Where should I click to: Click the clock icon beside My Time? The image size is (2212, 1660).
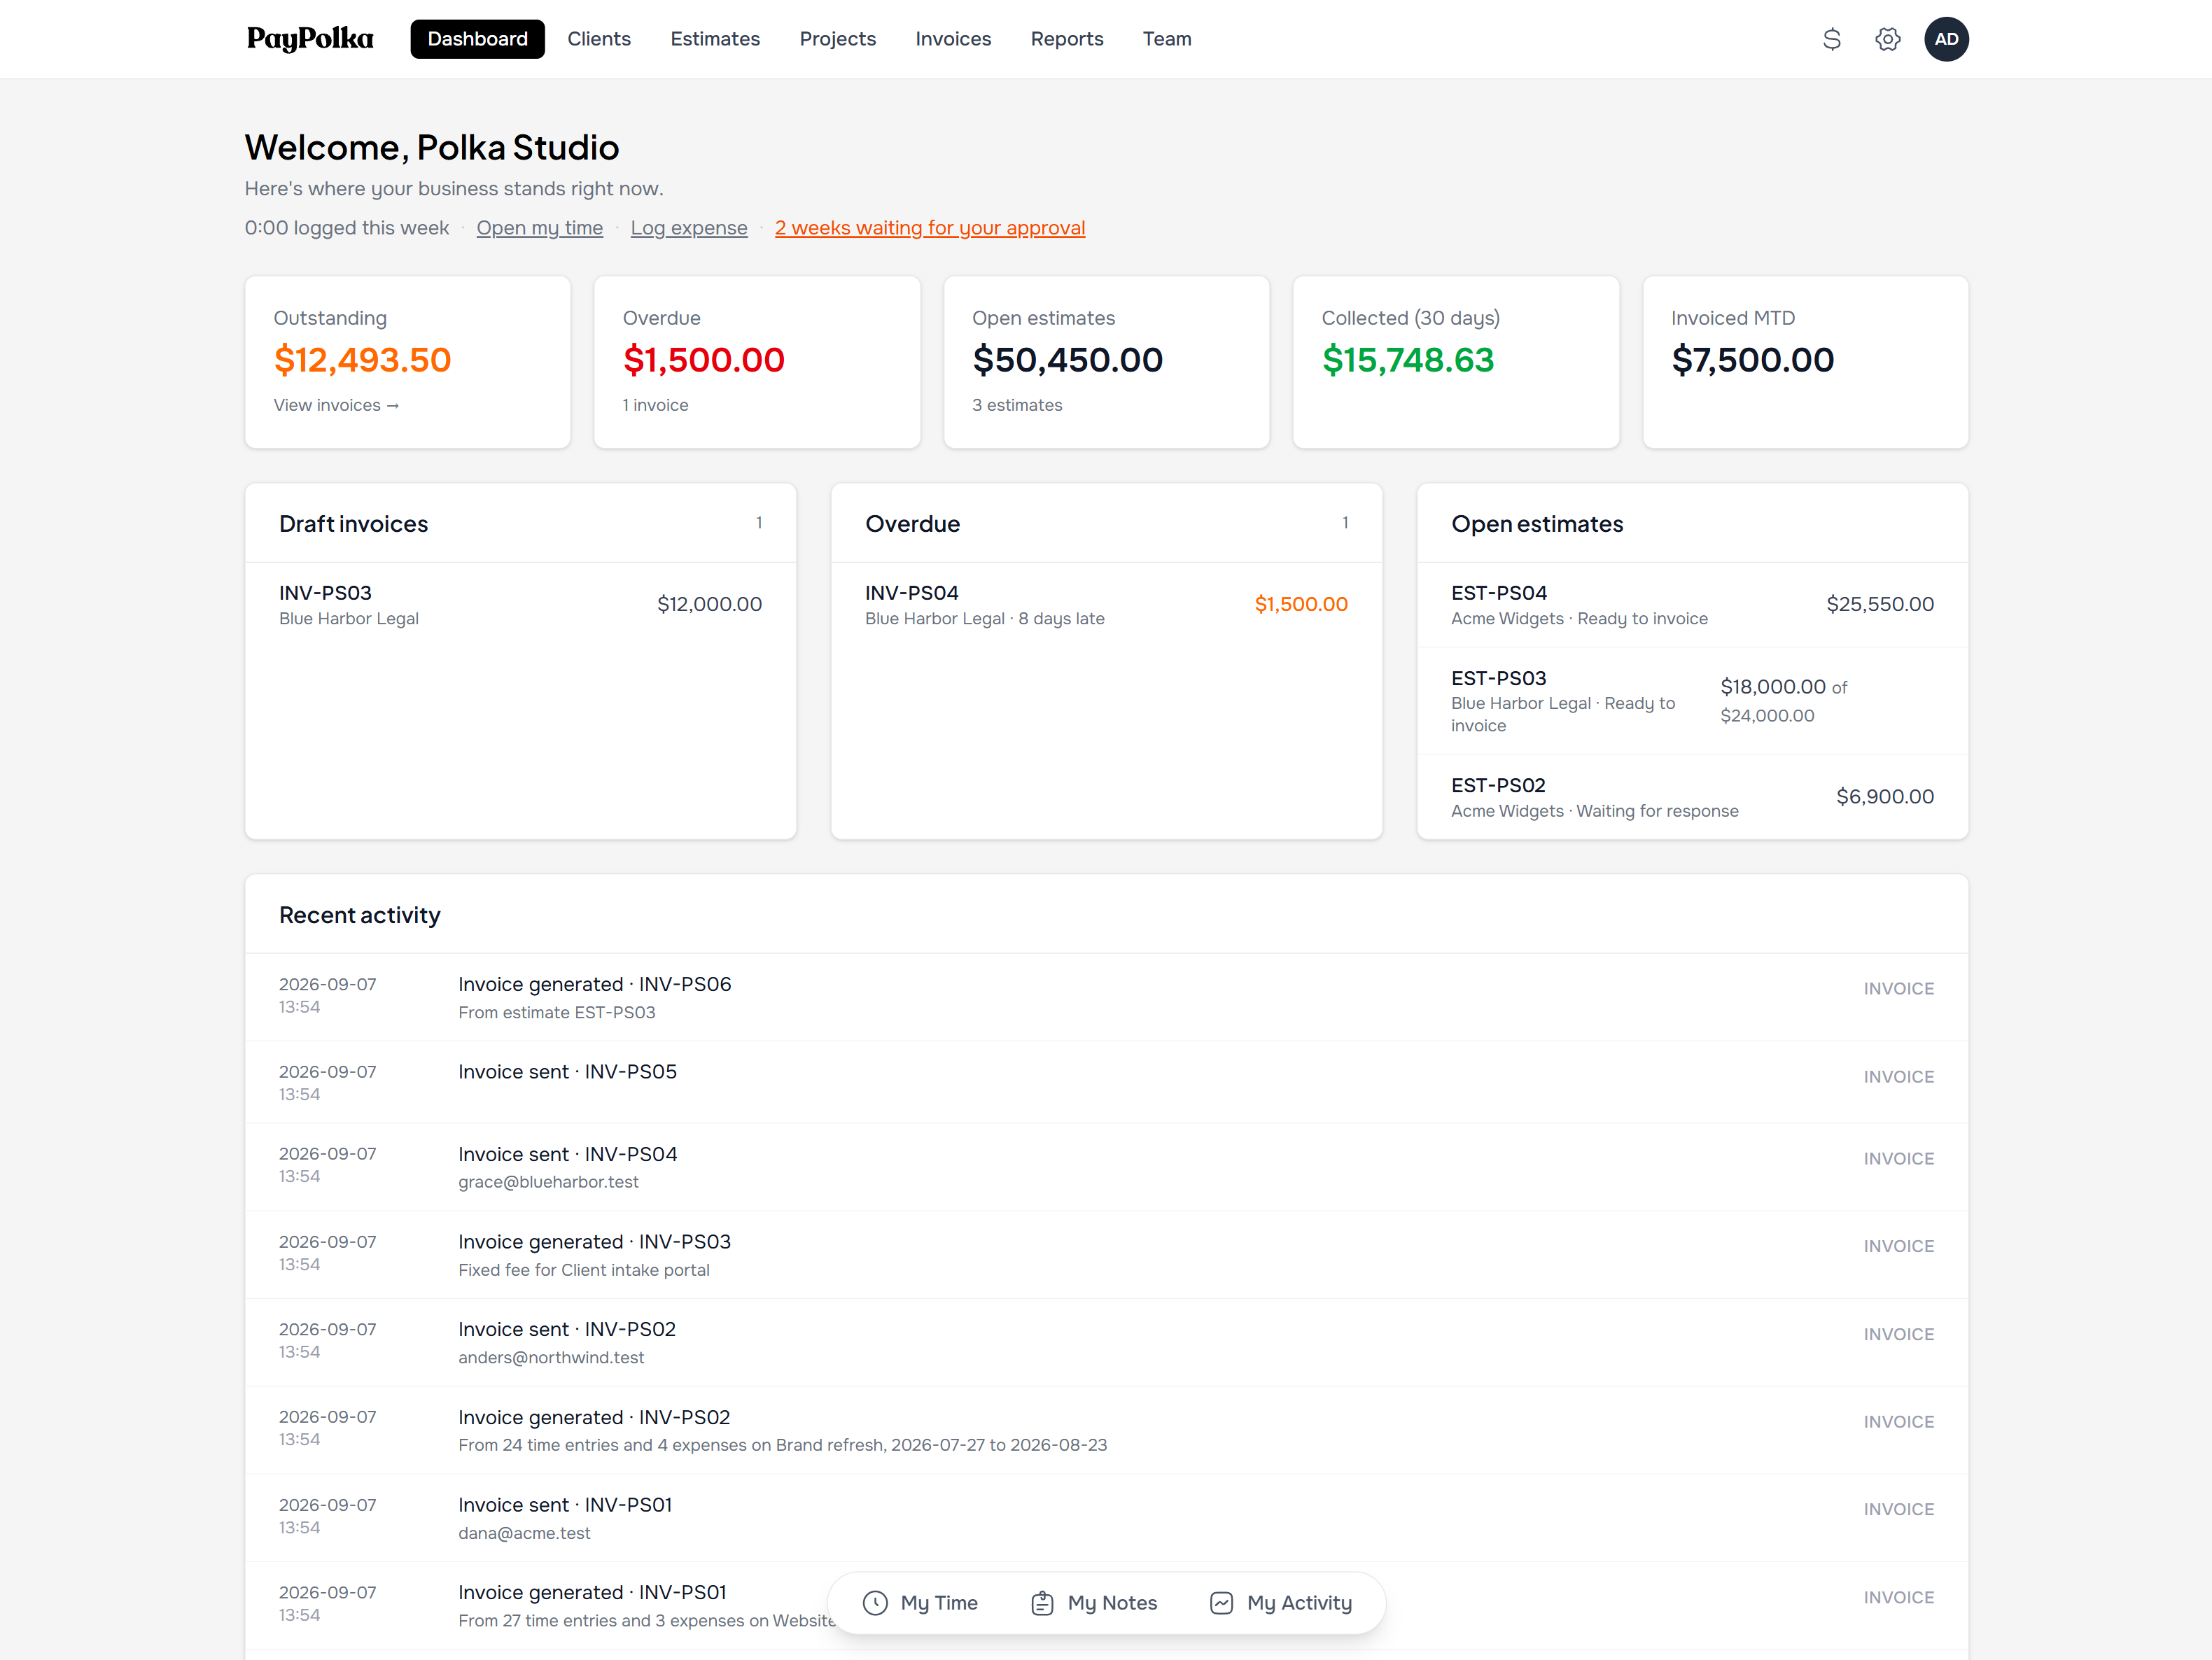tap(875, 1603)
